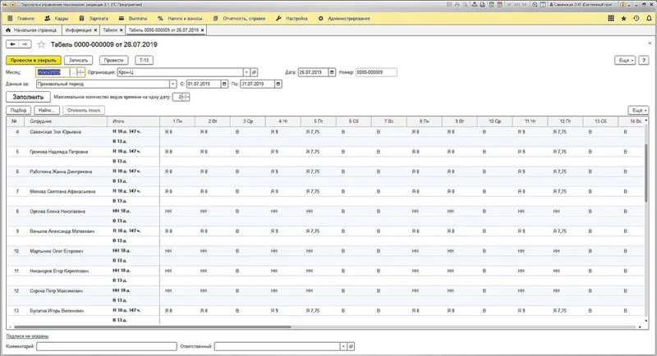
Task: Adjust the Месяц spinner
Action: click(x=80, y=72)
